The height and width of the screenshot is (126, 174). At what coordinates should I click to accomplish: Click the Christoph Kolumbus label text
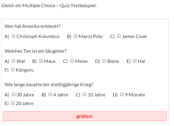[x=38, y=37]
